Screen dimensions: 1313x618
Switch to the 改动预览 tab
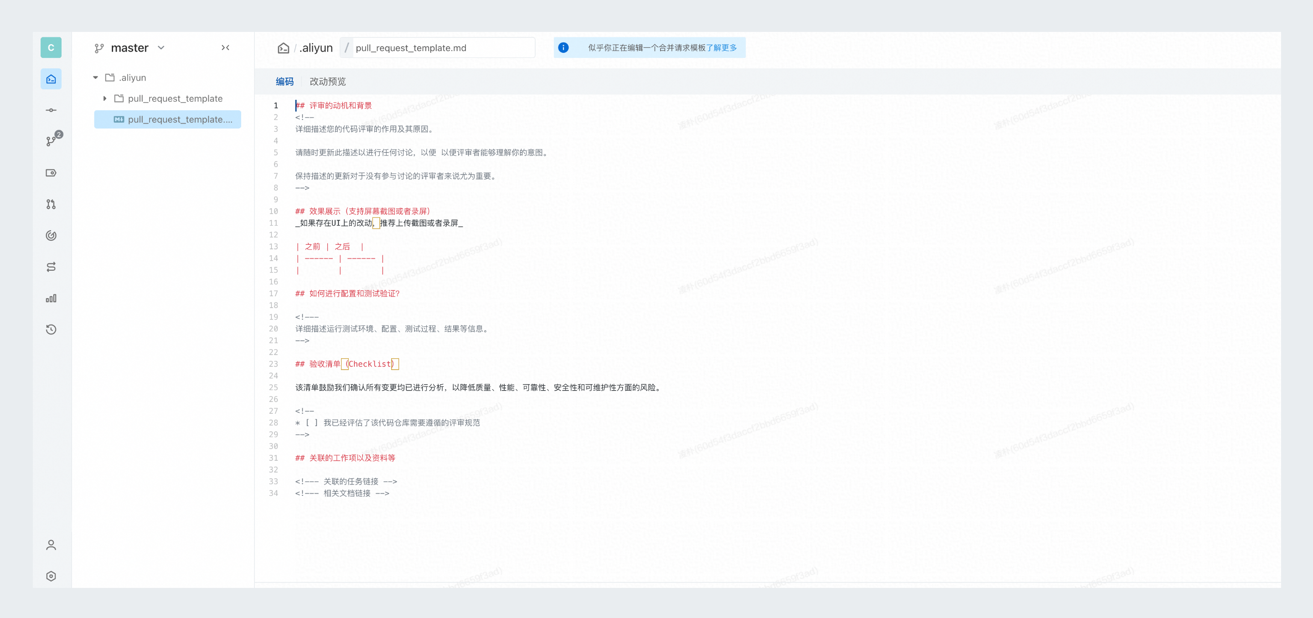[328, 82]
